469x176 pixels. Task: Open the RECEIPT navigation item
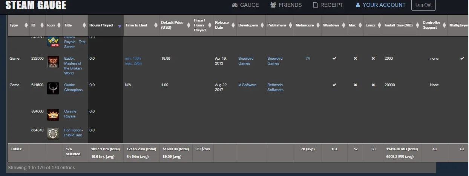(x=328, y=5)
